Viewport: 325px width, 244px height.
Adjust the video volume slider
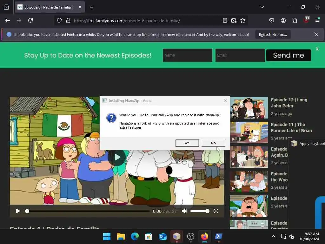(x=200, y=211)
